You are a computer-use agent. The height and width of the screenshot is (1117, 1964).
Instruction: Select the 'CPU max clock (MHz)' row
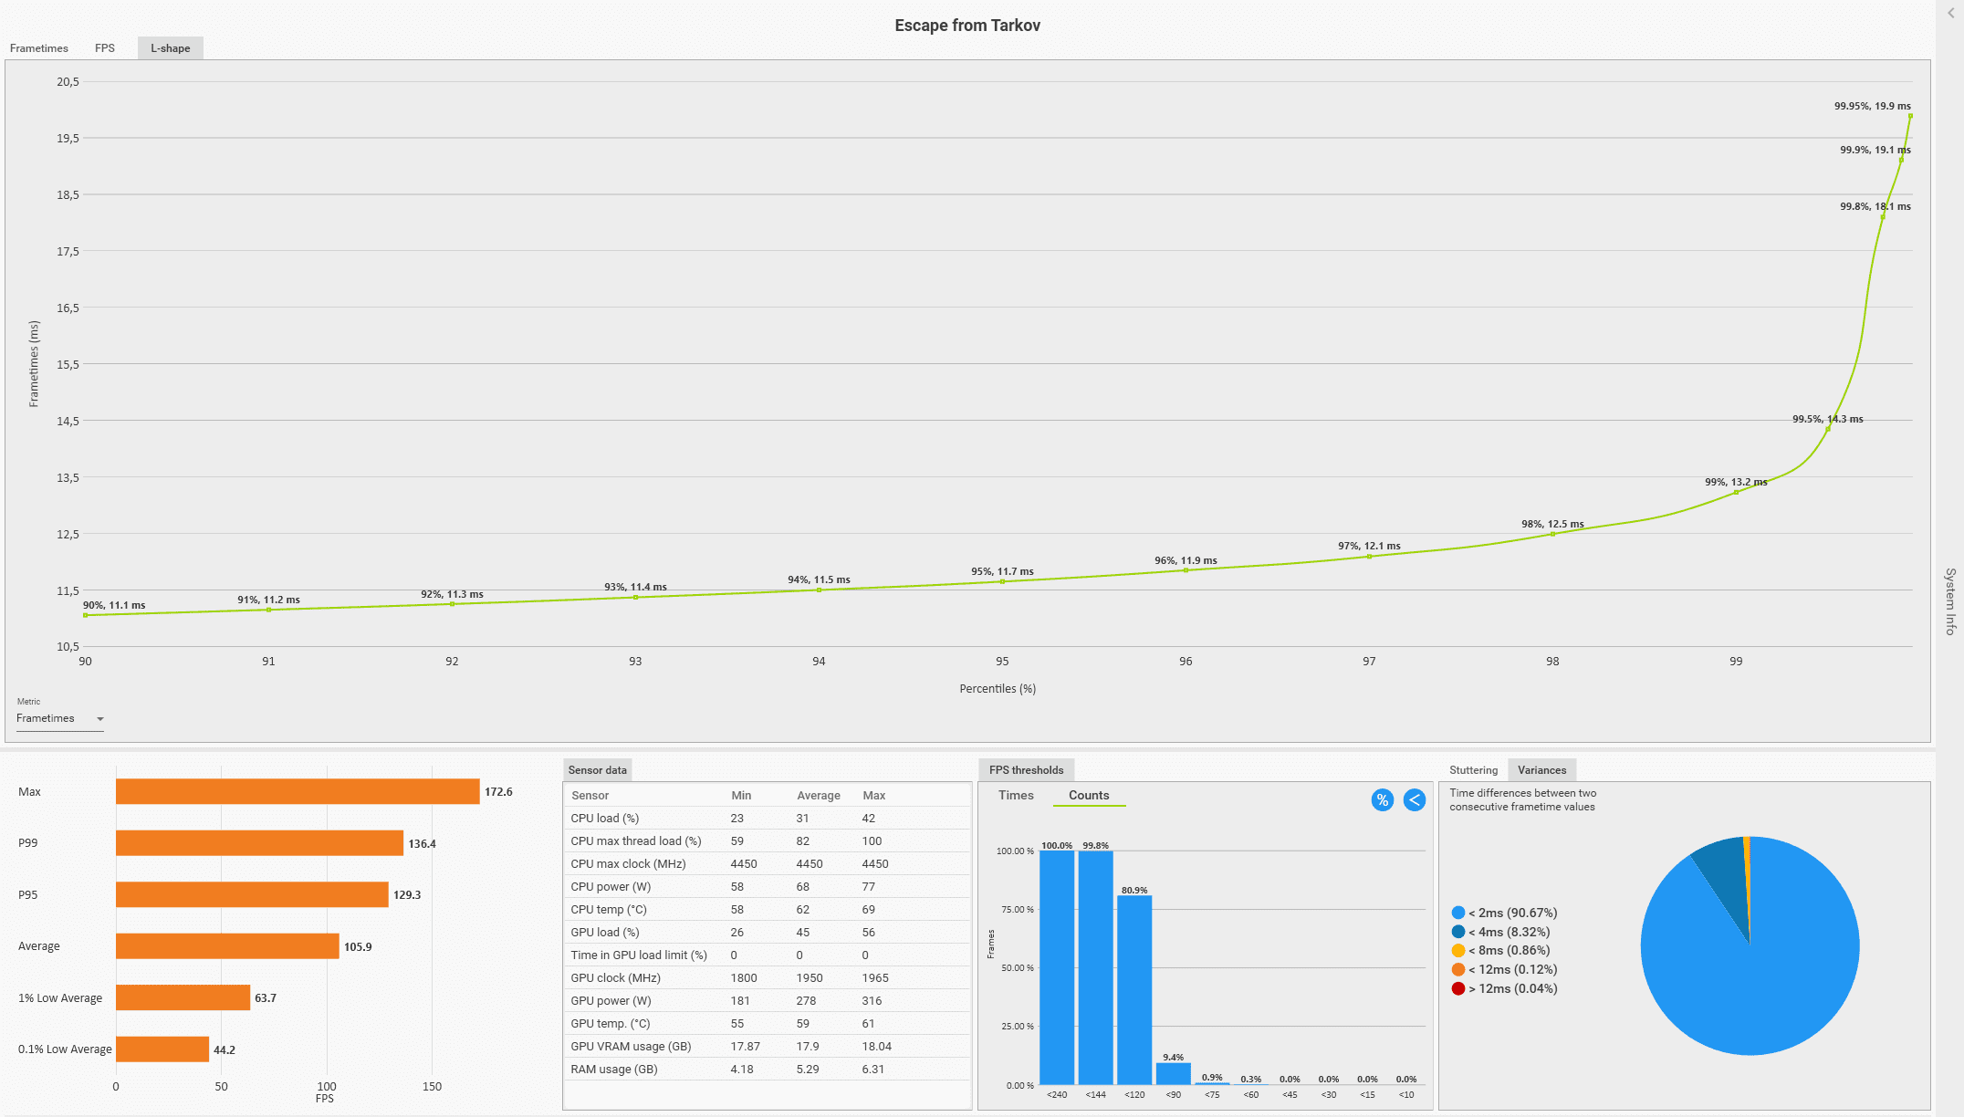click(767, 864)
